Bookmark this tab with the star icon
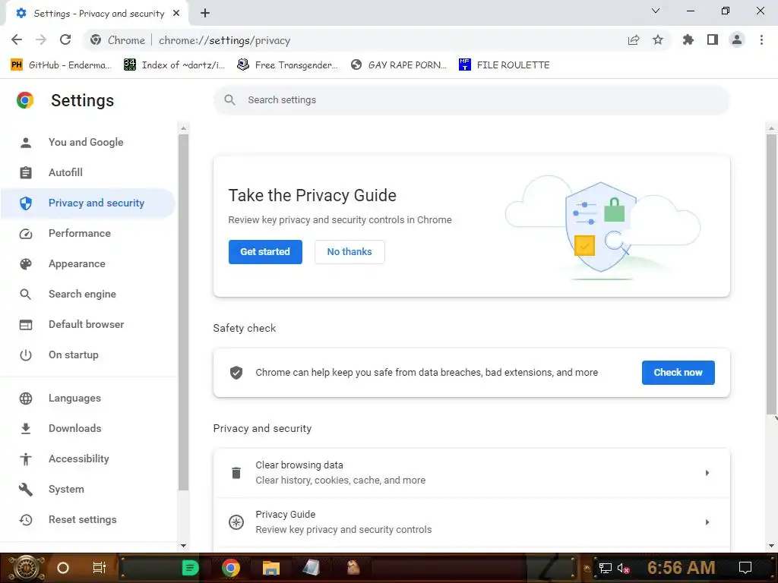The height and width of the screenshot is (583, 778). pos(658,40)
